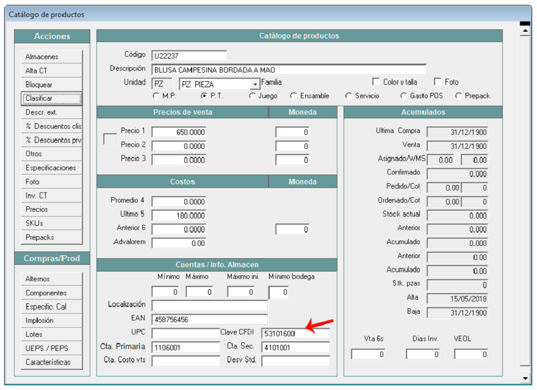Click the Lotes button
This screenshot has height=390, width=537.
click(51, 334)
